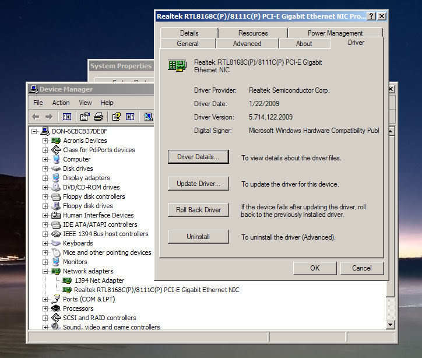
Task: Click the scroll down arrow in Device Manager
Action: (391, 324)
